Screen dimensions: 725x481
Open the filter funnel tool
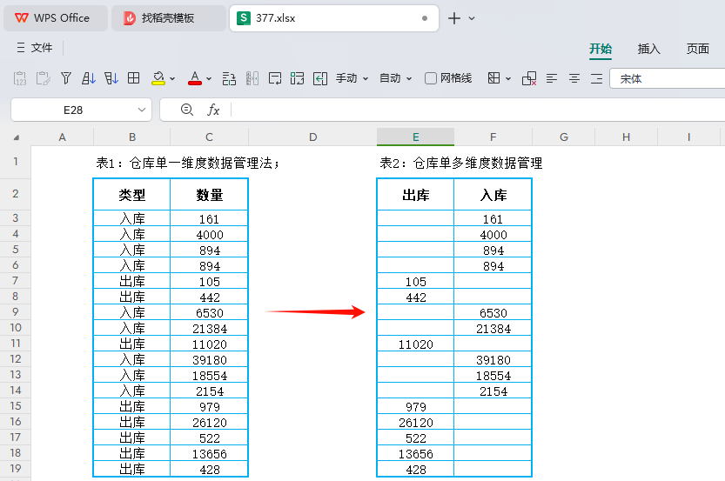(66, 78)
